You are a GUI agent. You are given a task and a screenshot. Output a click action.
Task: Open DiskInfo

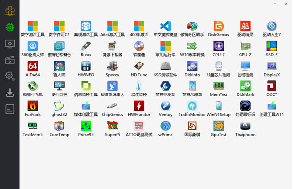tap(192, 69)
